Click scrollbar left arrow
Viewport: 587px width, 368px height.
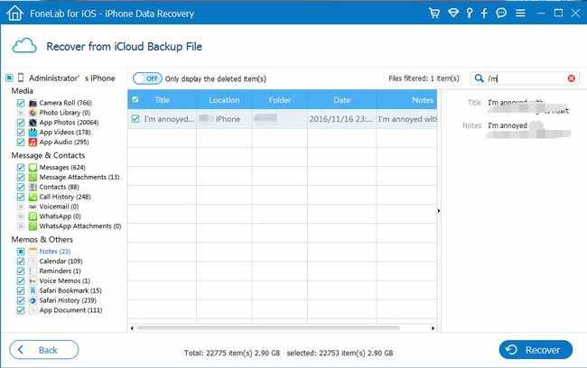132,328
